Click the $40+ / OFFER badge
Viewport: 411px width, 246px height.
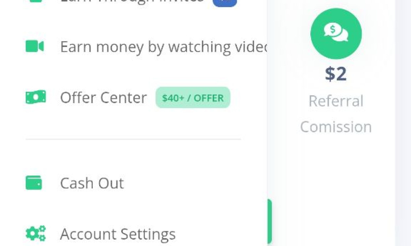[x=193, y=97]
